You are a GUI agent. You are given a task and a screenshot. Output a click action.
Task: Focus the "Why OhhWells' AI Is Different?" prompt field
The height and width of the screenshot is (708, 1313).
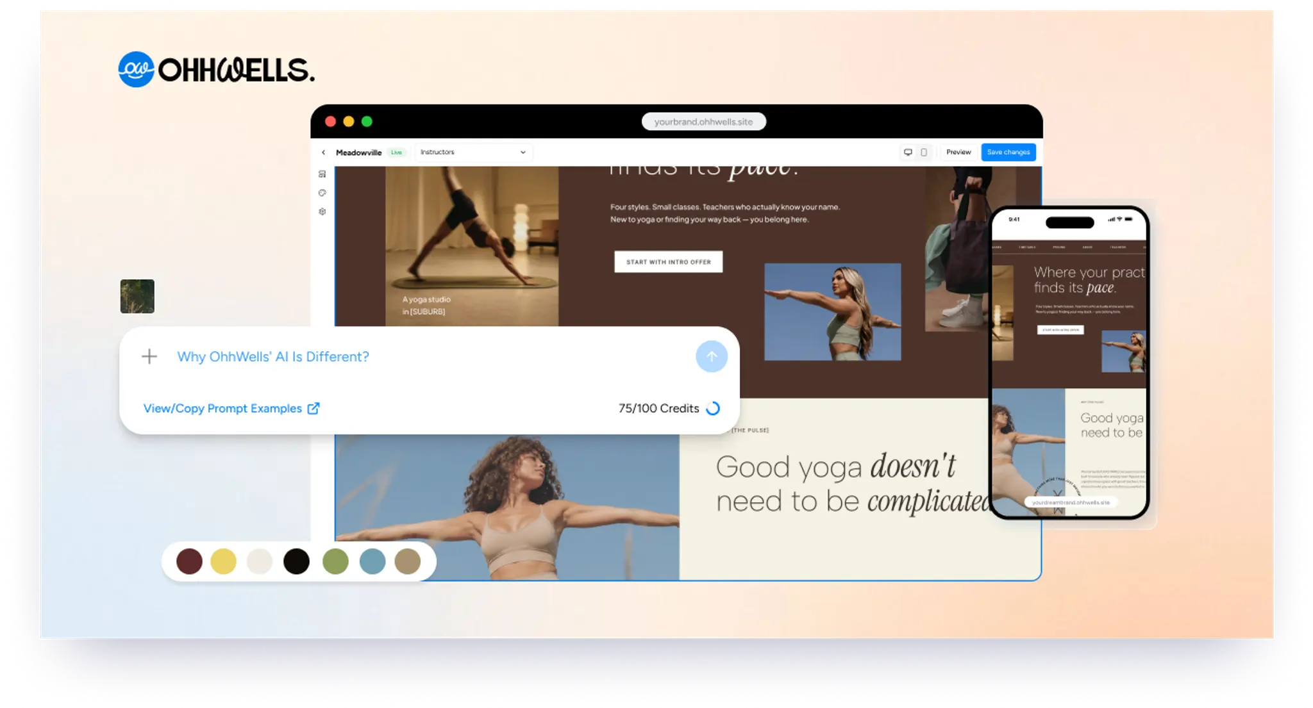(273, 356)
